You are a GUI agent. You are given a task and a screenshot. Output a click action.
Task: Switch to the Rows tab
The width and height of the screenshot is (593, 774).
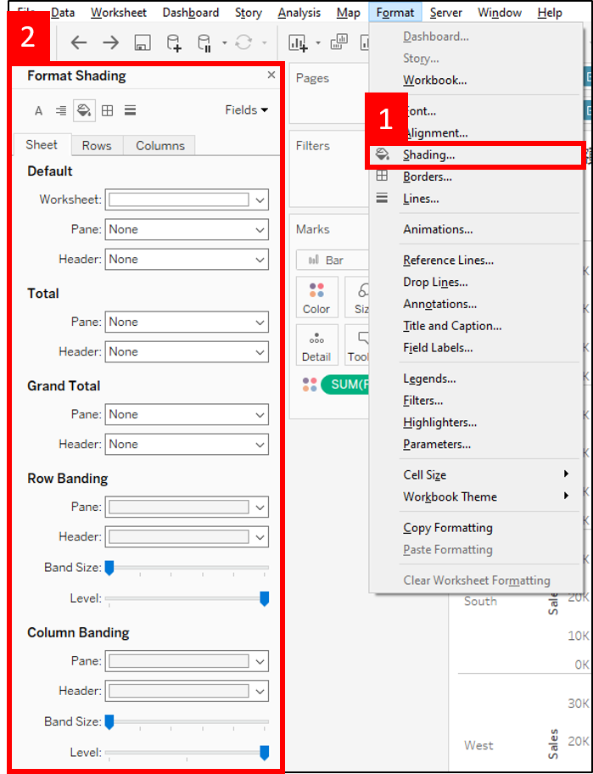97,146
